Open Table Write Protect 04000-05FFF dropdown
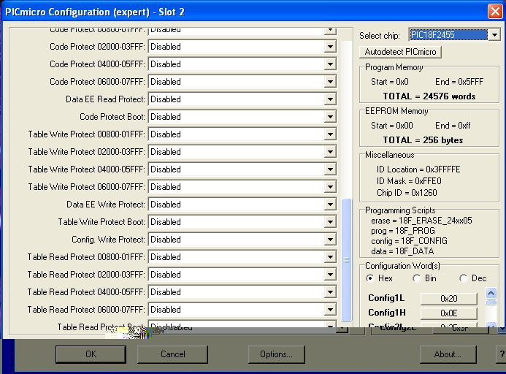The height and width of the screenshot is (374, 506). click(330, 169)
